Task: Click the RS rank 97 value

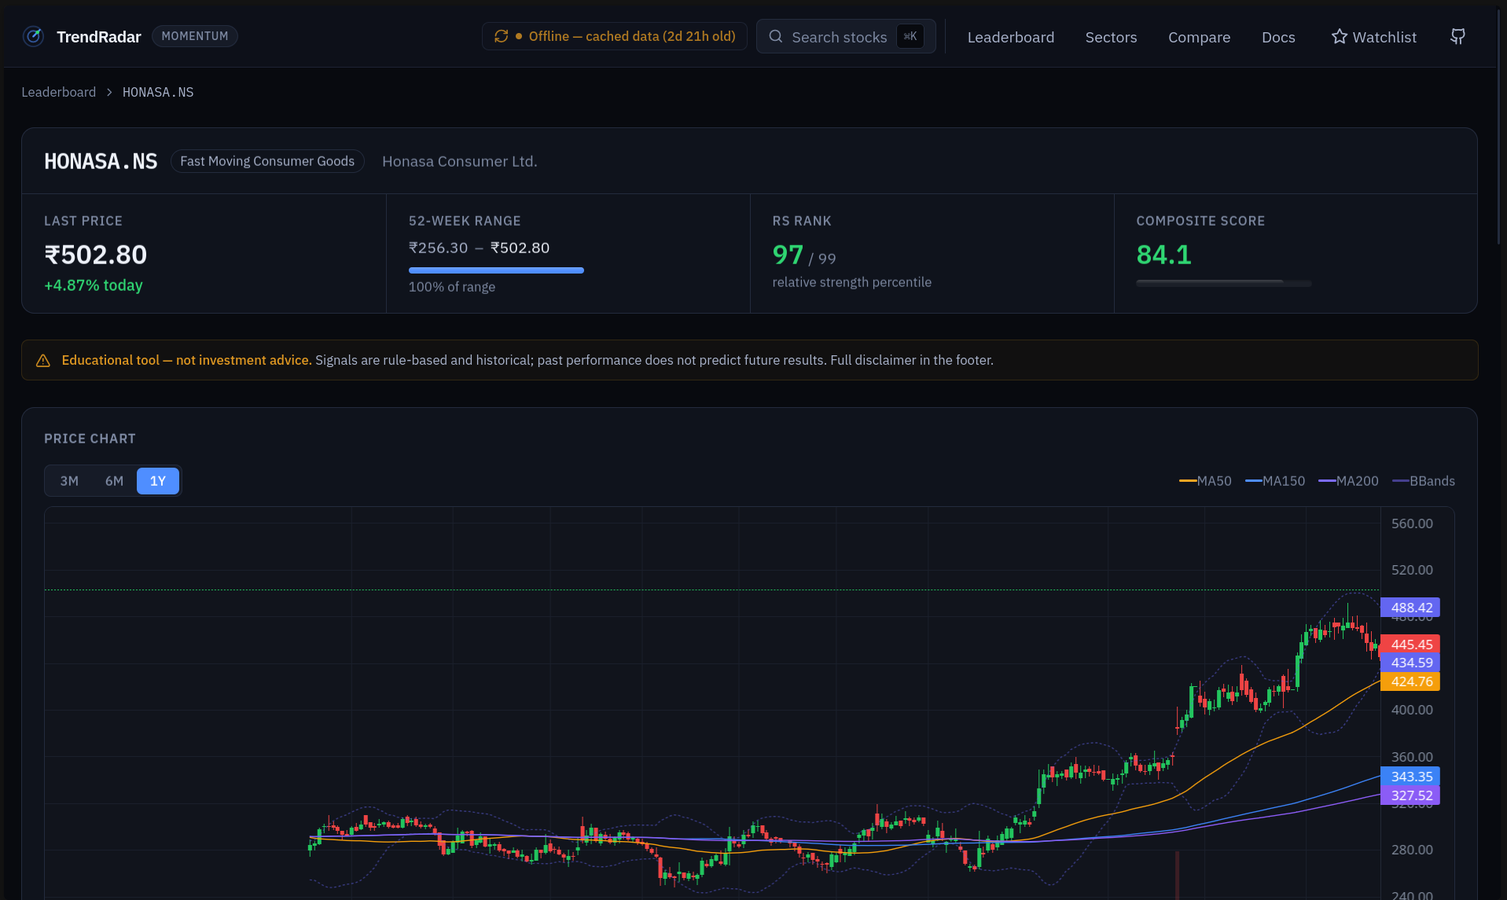Action: [x=788, y=255]
